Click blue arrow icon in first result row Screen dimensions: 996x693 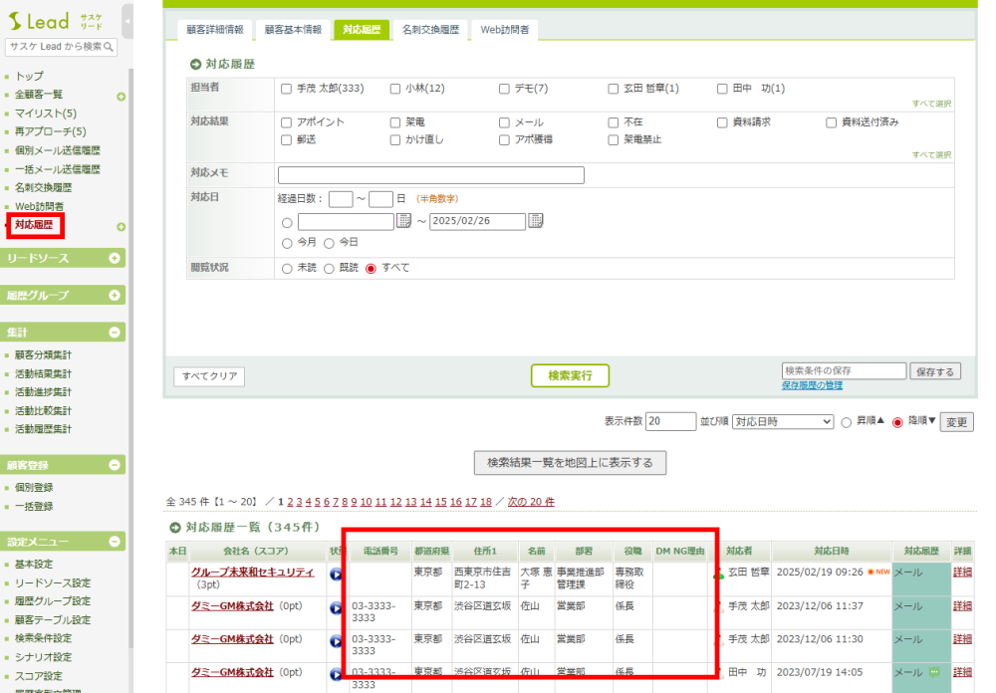click(336, 574)
